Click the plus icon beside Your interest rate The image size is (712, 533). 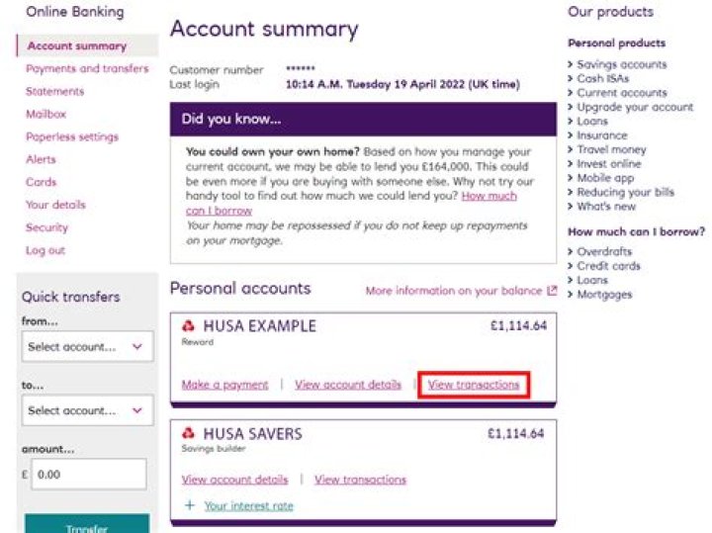pyautogui.click(x=189, y=505)
